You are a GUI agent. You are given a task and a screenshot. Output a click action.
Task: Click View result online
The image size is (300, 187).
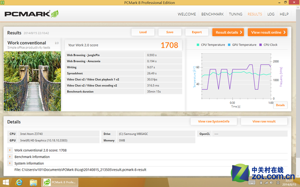coord(268,32)
